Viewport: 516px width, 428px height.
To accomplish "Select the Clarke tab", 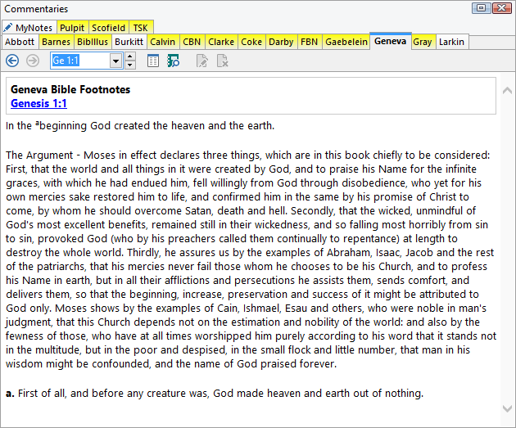I will point(221,42).
